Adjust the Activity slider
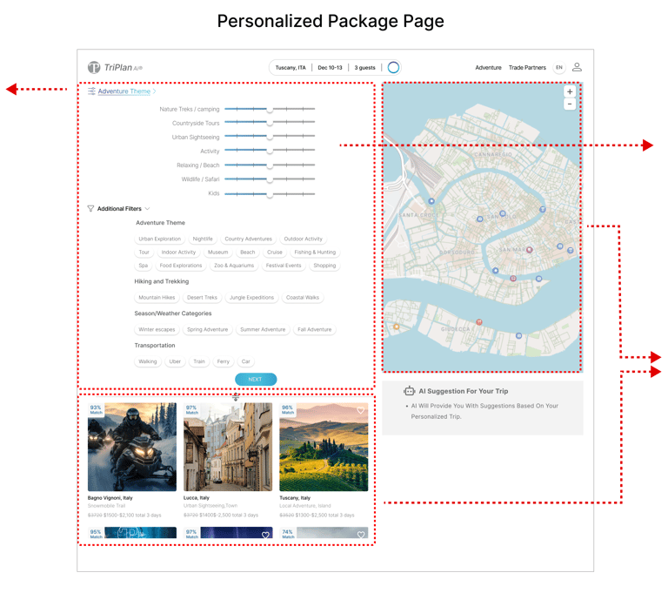668x593 pixels. coord(270,151)
